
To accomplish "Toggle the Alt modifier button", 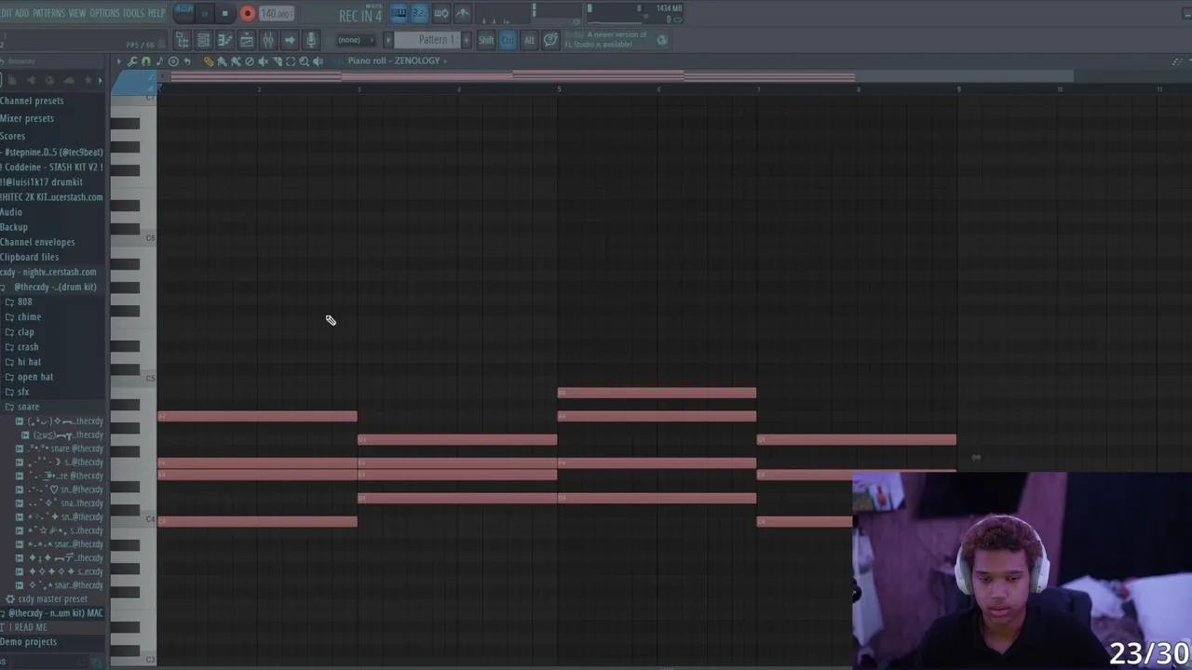I will pos(529,40).
